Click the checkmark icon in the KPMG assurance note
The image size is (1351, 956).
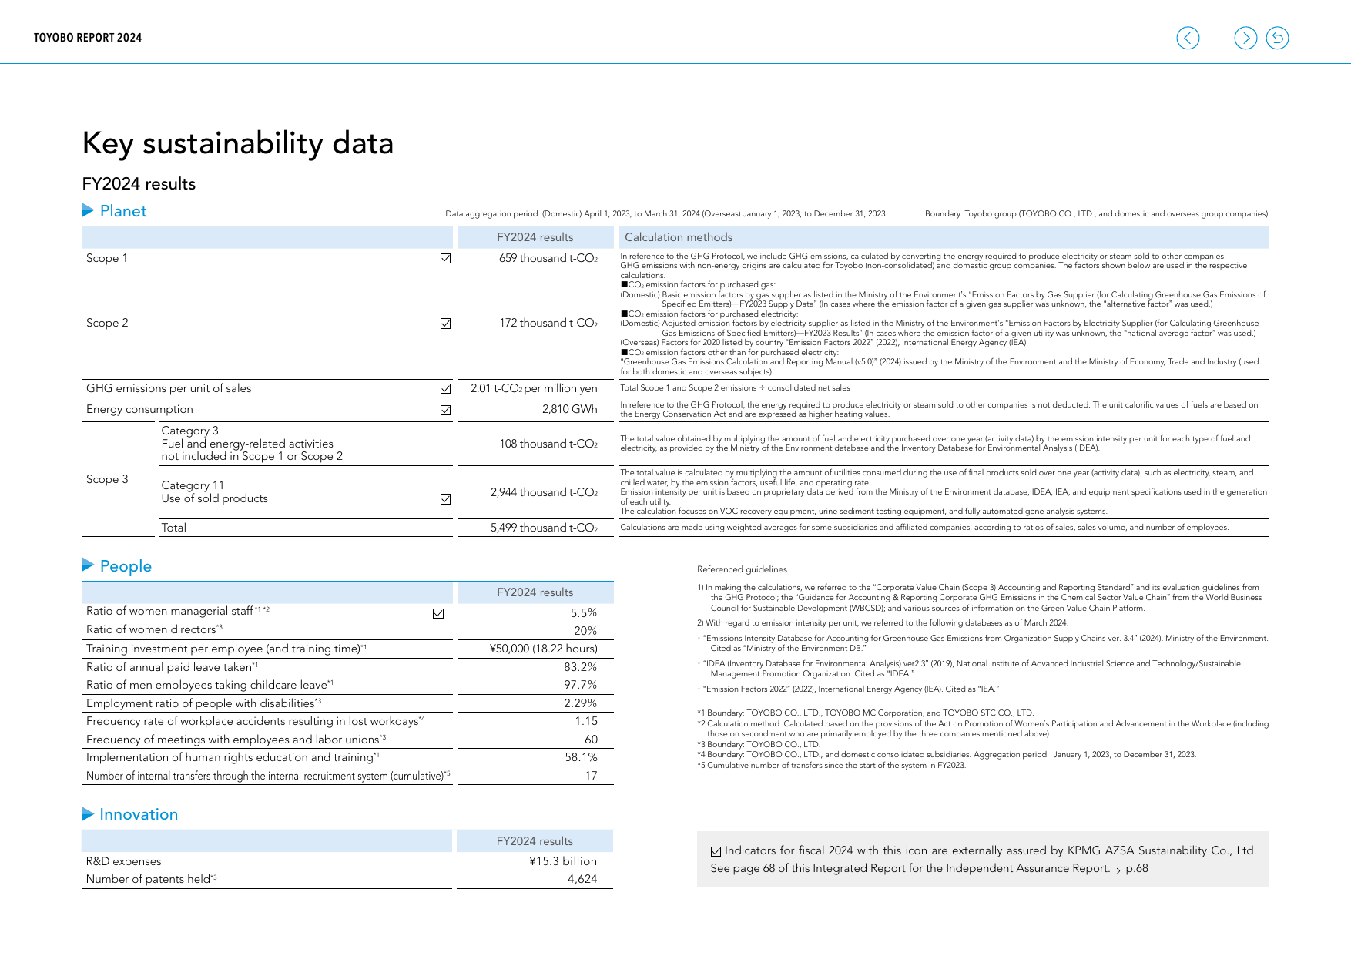tap(716, 851)
